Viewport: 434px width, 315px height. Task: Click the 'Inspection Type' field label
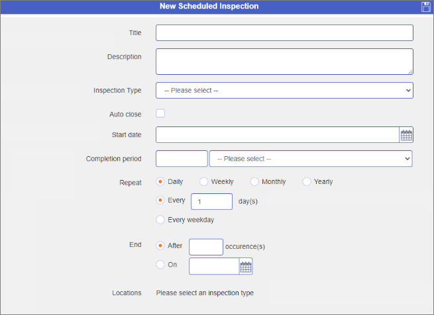(117, 91)
